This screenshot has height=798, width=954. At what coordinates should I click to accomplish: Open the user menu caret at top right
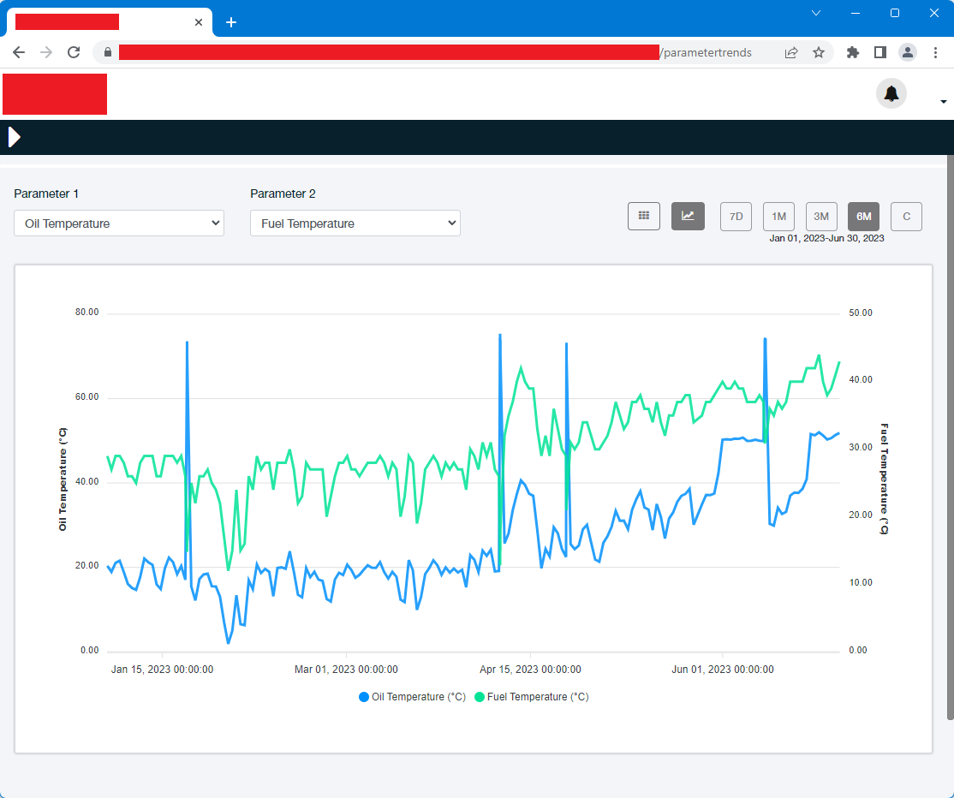pyautogui.click(x=944, y=101)
